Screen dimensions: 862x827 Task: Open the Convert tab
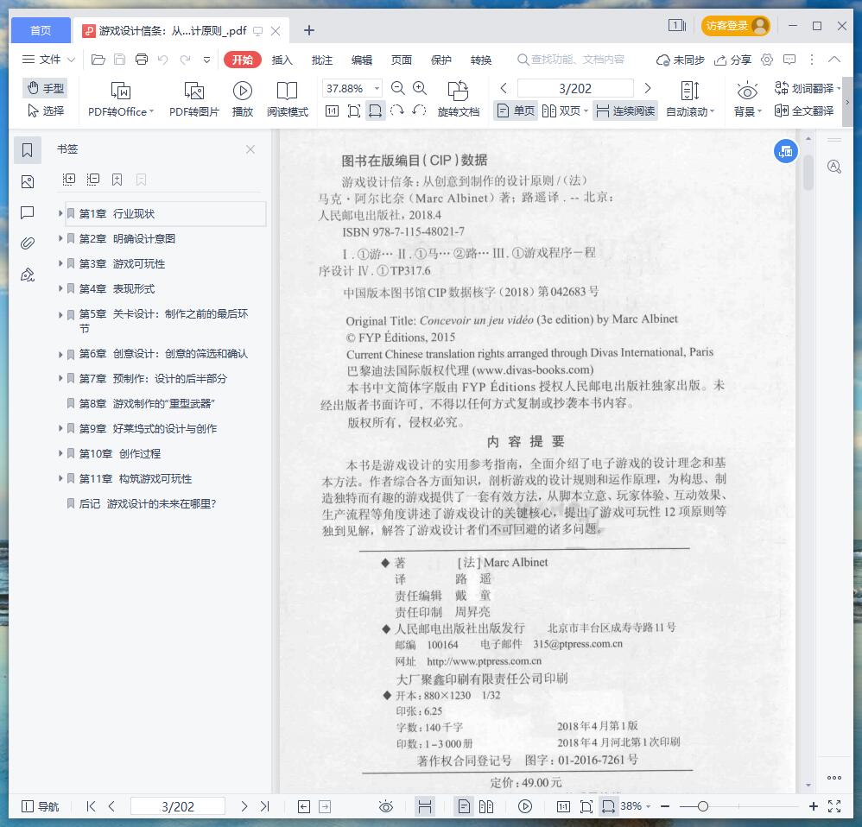[481, 60]
